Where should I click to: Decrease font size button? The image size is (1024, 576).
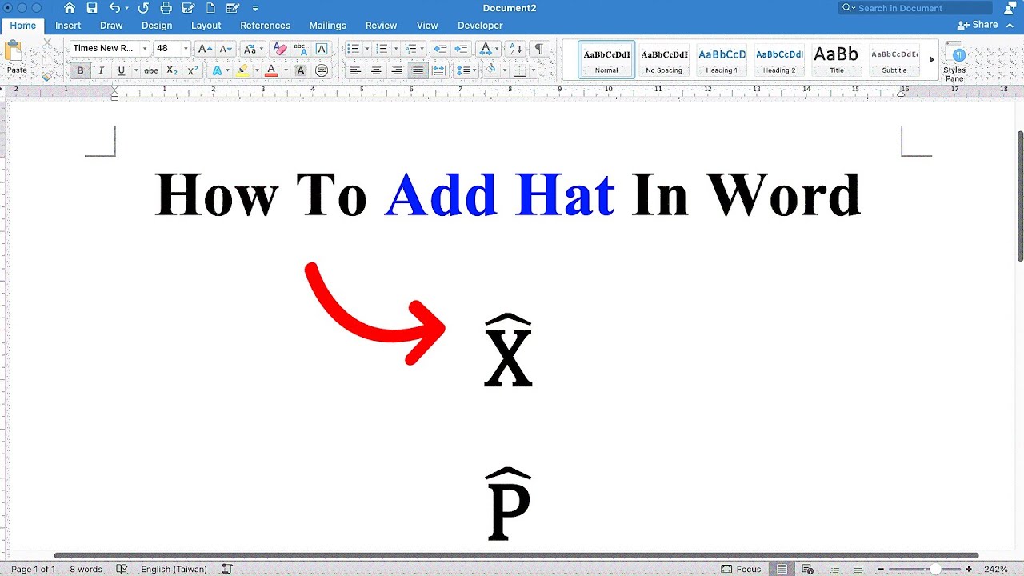point(226,49)
